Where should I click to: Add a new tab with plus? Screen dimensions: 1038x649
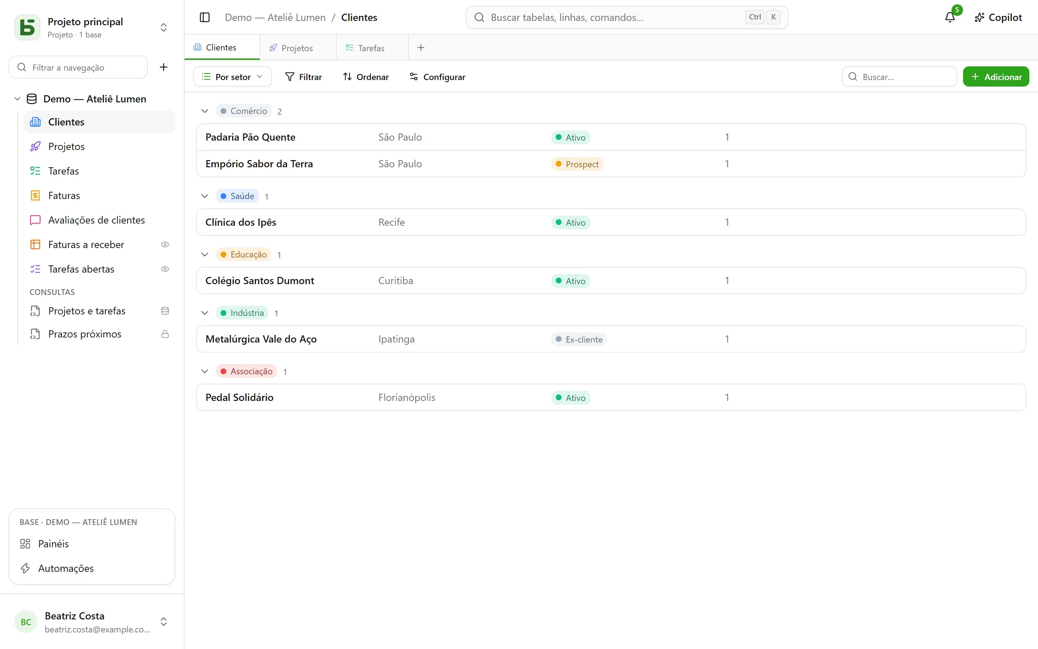pyautogui.click(x=421, y=48)
